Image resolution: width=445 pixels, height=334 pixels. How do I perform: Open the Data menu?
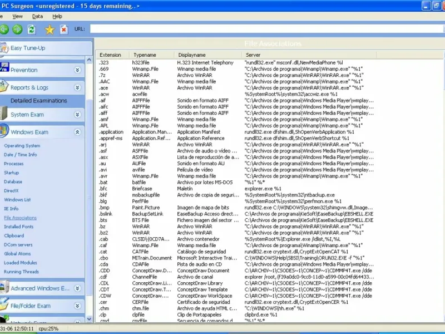37,17
